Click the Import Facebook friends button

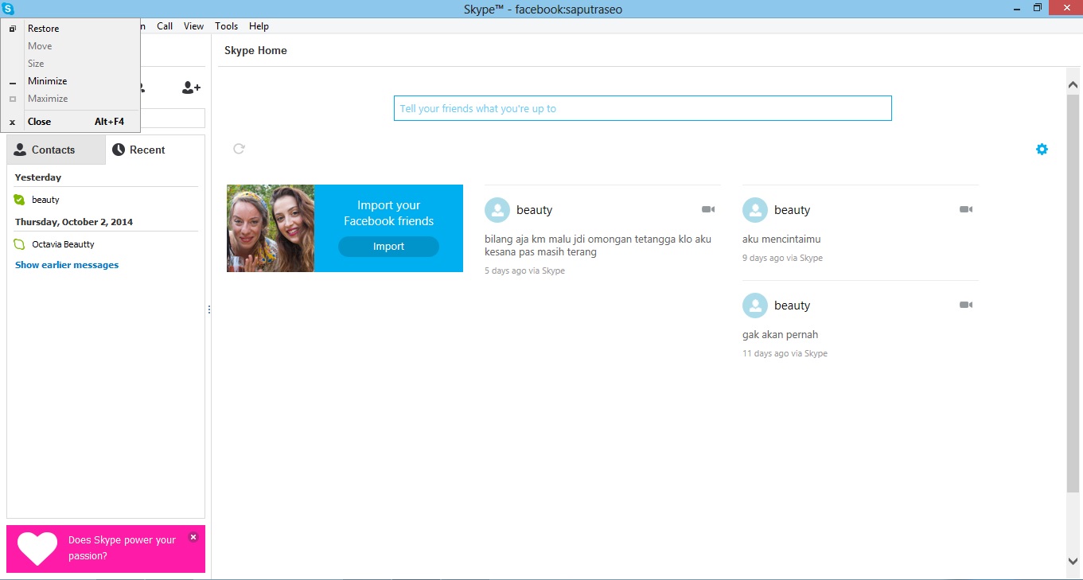point(388,247)
